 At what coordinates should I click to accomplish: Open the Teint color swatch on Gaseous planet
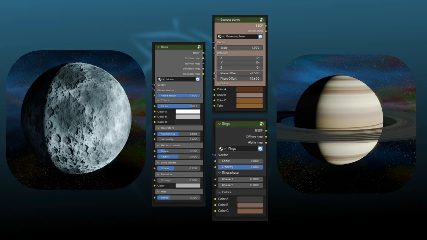click(250, 106)
